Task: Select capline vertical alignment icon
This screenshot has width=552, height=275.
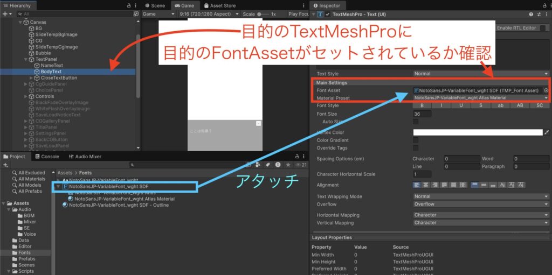Action: tap(521, 185)
